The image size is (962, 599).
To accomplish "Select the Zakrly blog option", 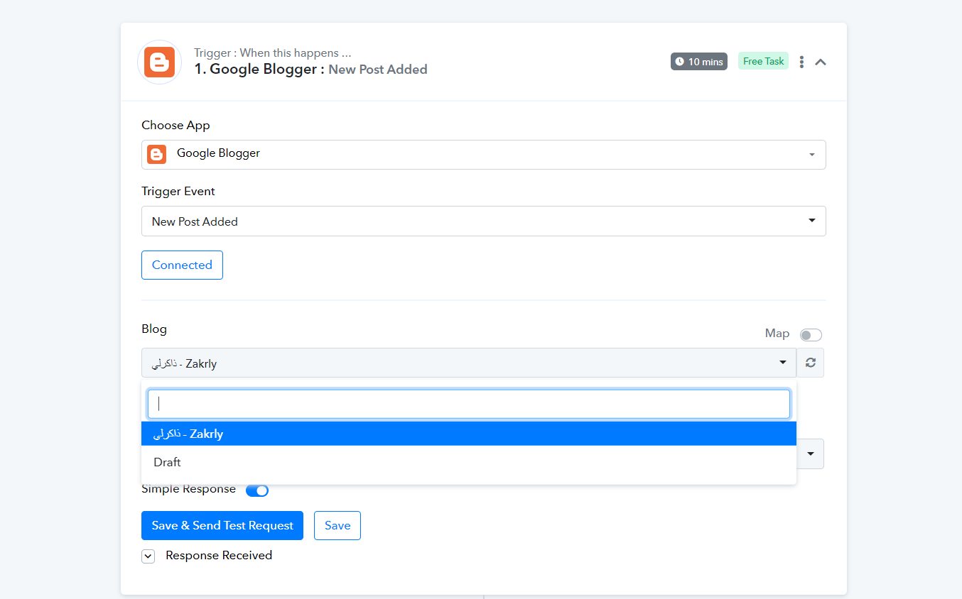I will (x=469, y=434).
